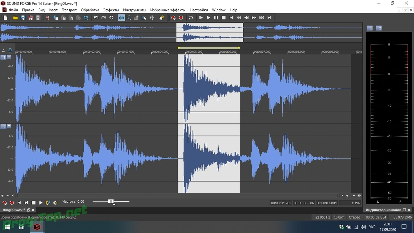Save the file with the blue floppy icon

pyautogui.click(x=23, y=18)
